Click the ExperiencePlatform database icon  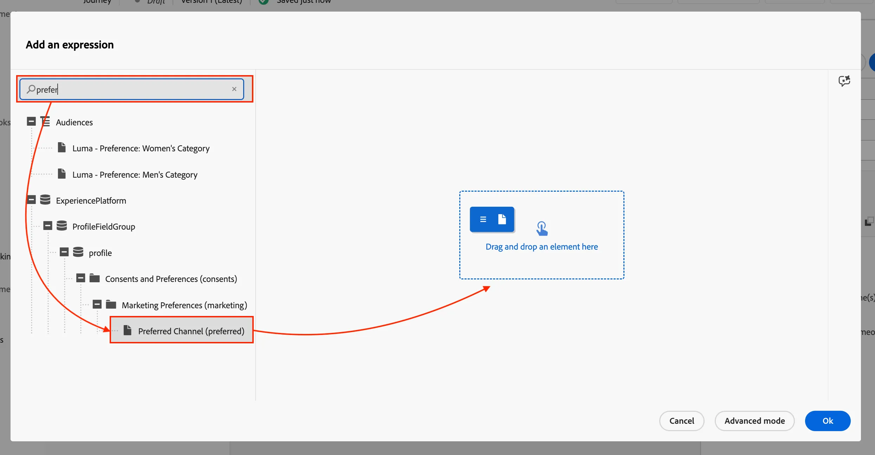click(x=45, y=200)
